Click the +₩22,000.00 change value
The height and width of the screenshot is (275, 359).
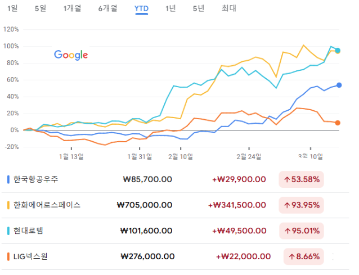coord(244,256)
